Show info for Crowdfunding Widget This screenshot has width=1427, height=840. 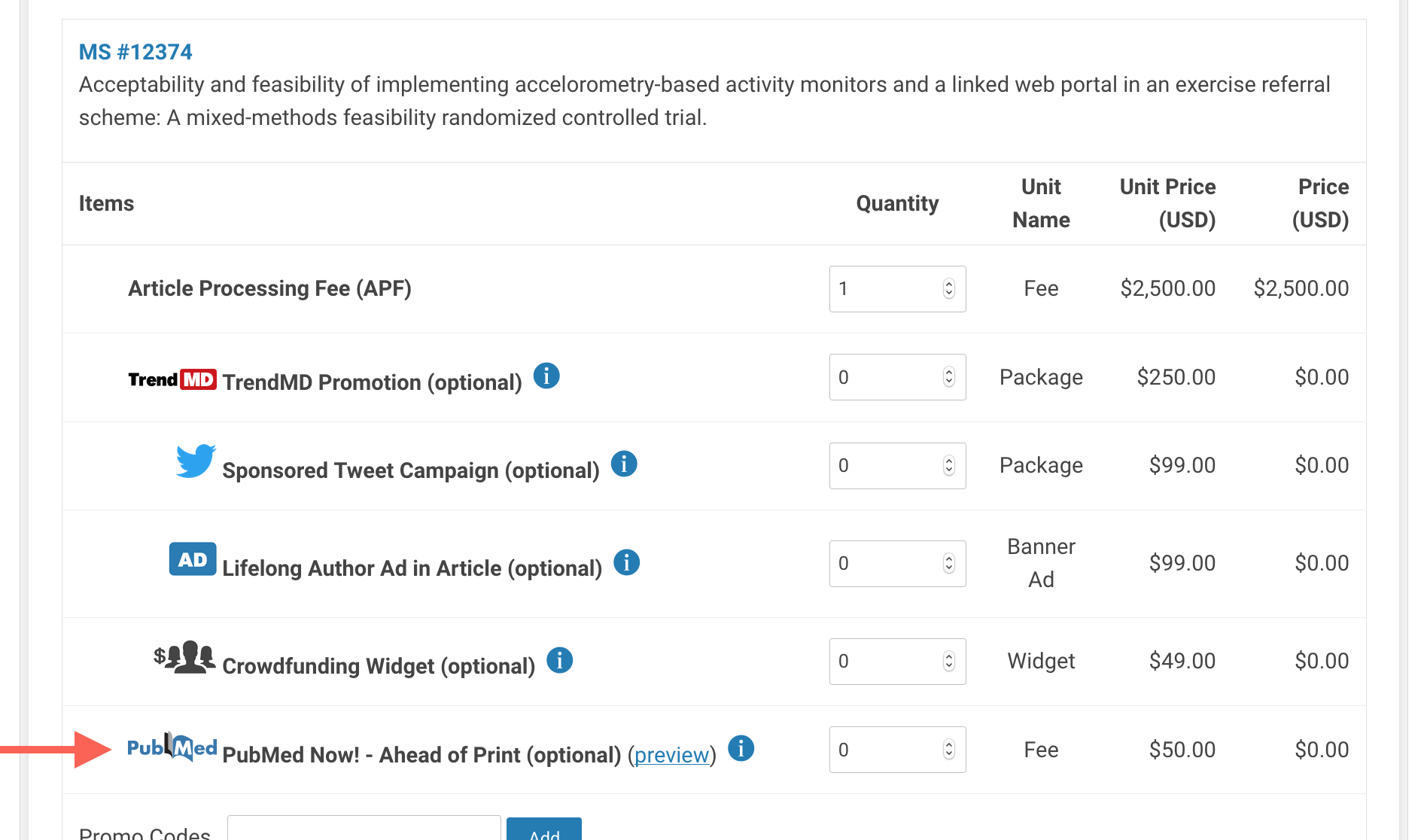pos(559,660)
